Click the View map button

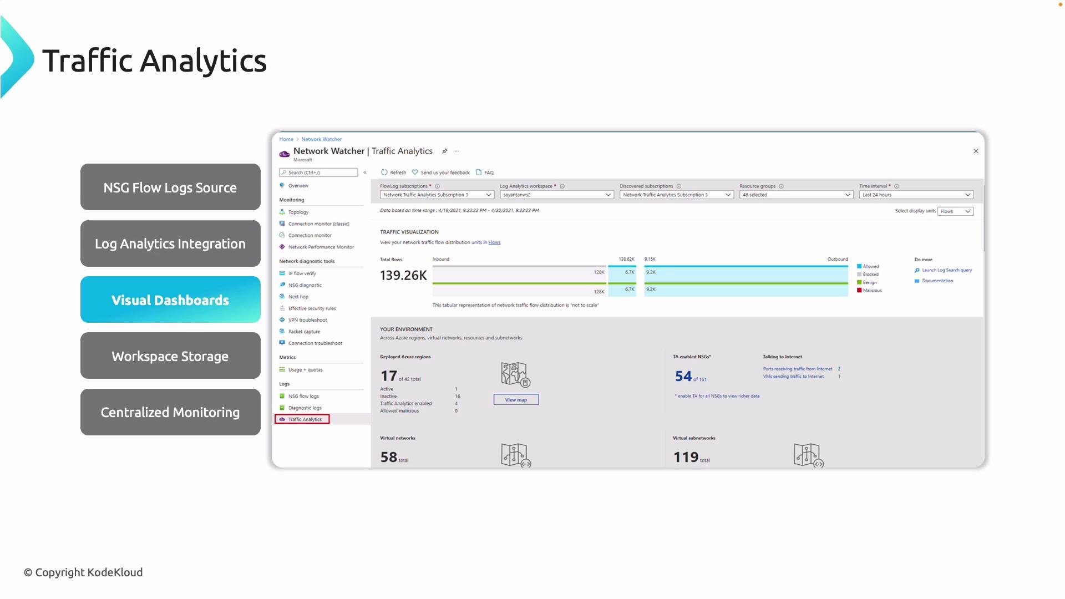[516, 400]
